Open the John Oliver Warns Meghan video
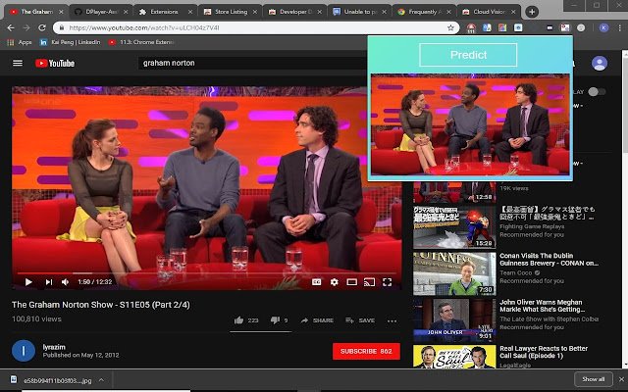 coord(542,306)
